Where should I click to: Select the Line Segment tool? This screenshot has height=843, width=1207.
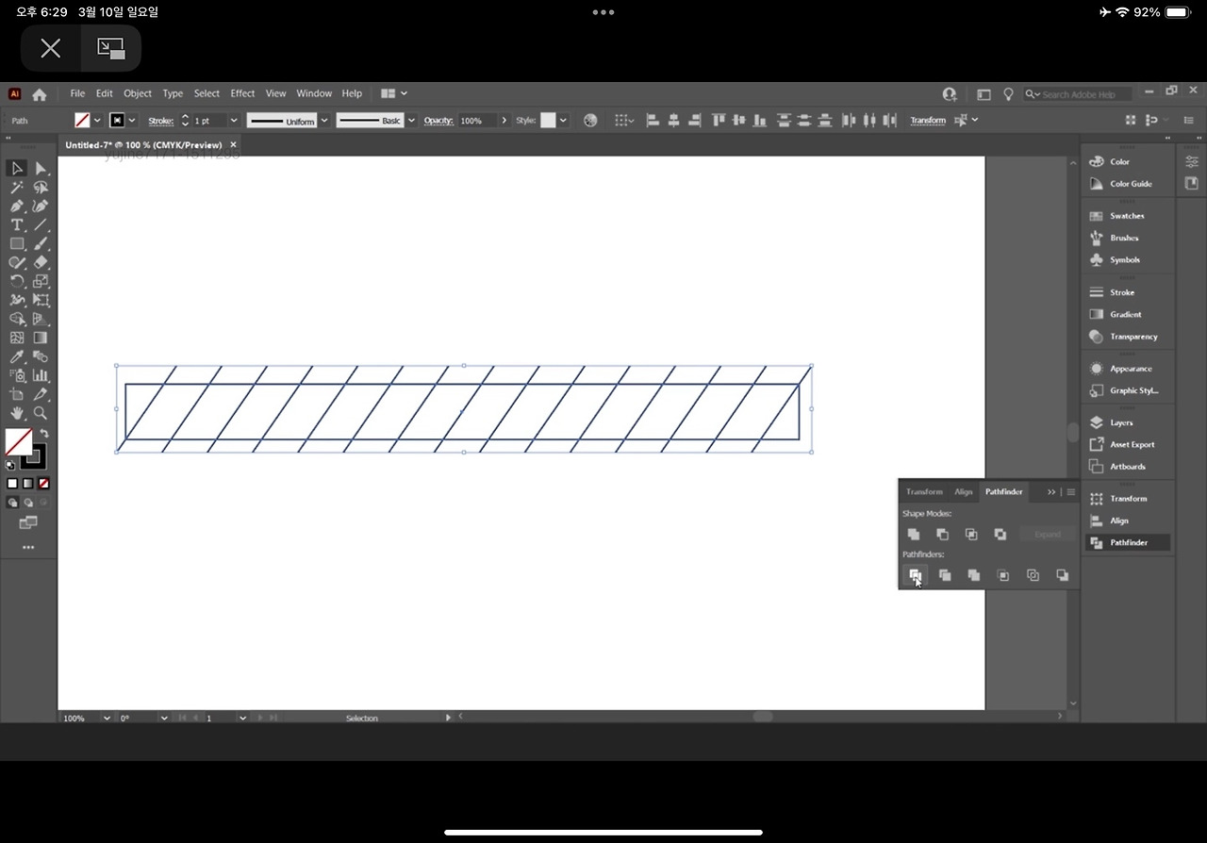(x=41, y=224)
